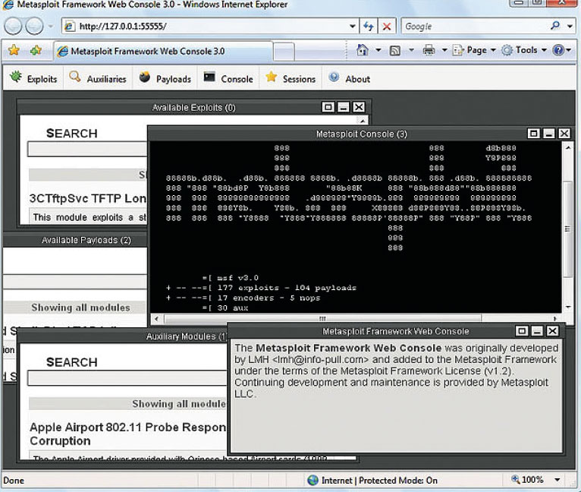Click the Available Exploits search field

(87, 150)
